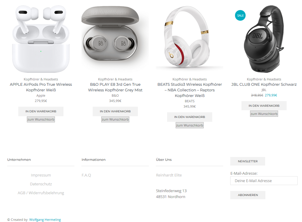Image resolution: width=302 pixels, height=222 pixels.
Task: Add BEATS Studio3 to the Wunschkorb
Action: [190, 125]
